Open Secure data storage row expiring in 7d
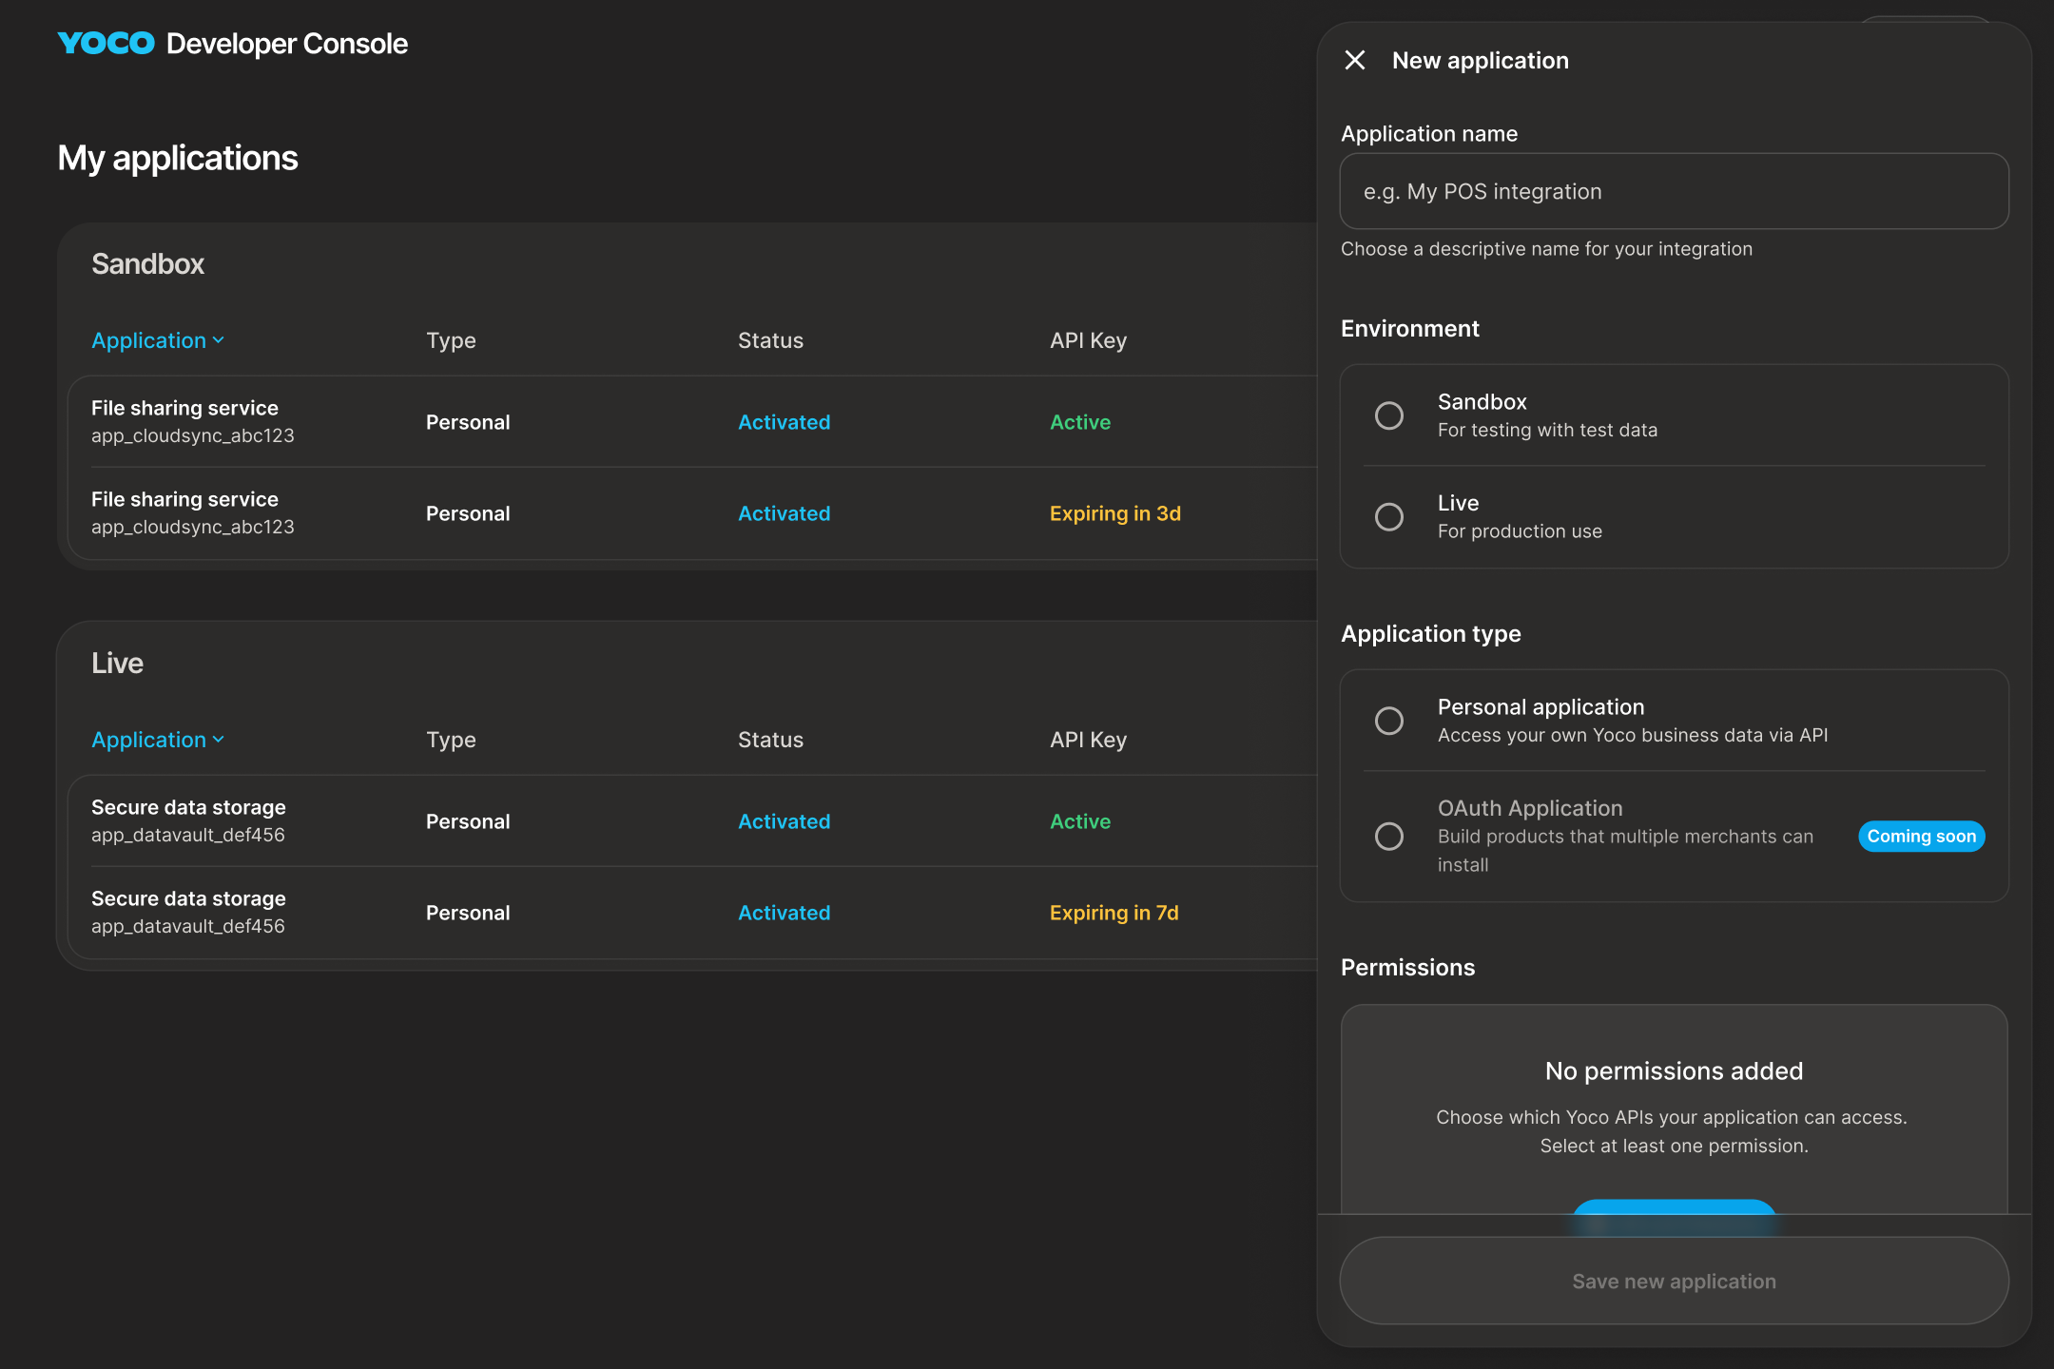This screenshot has width=2054, height=1369. pyautogui.click(x=692, y=913)
